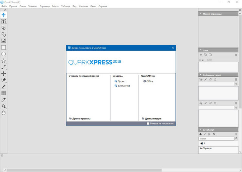Select the Text Content tool
The width and height of the screenshot is (242, 172).
click(3, 21)
